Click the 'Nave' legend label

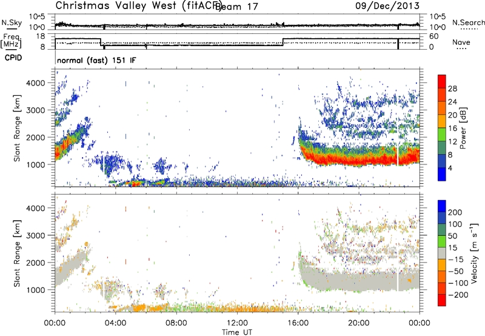[x=461, y=42]
